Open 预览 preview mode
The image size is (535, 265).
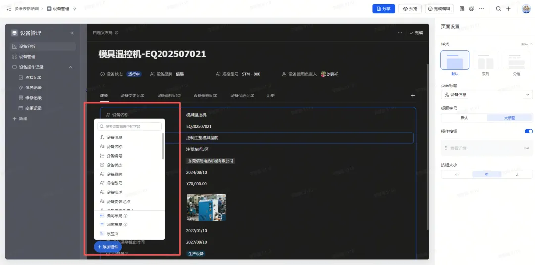[410, 9]
